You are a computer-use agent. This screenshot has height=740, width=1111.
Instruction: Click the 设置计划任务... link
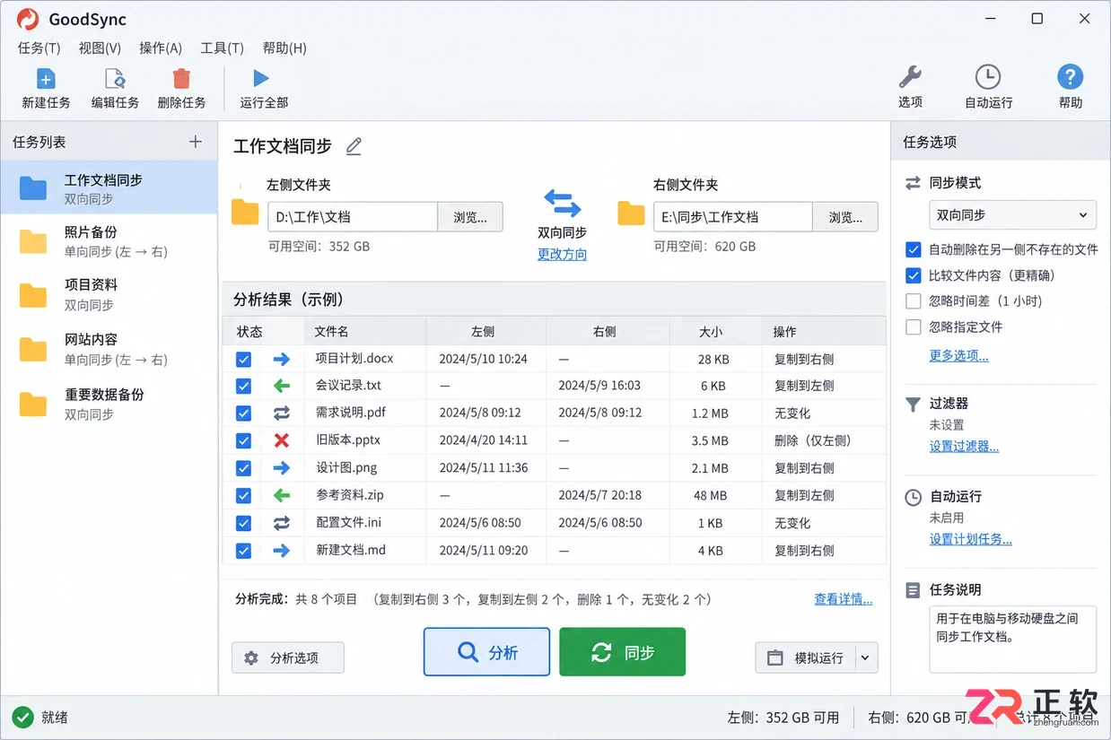click(x=970, y=539)
